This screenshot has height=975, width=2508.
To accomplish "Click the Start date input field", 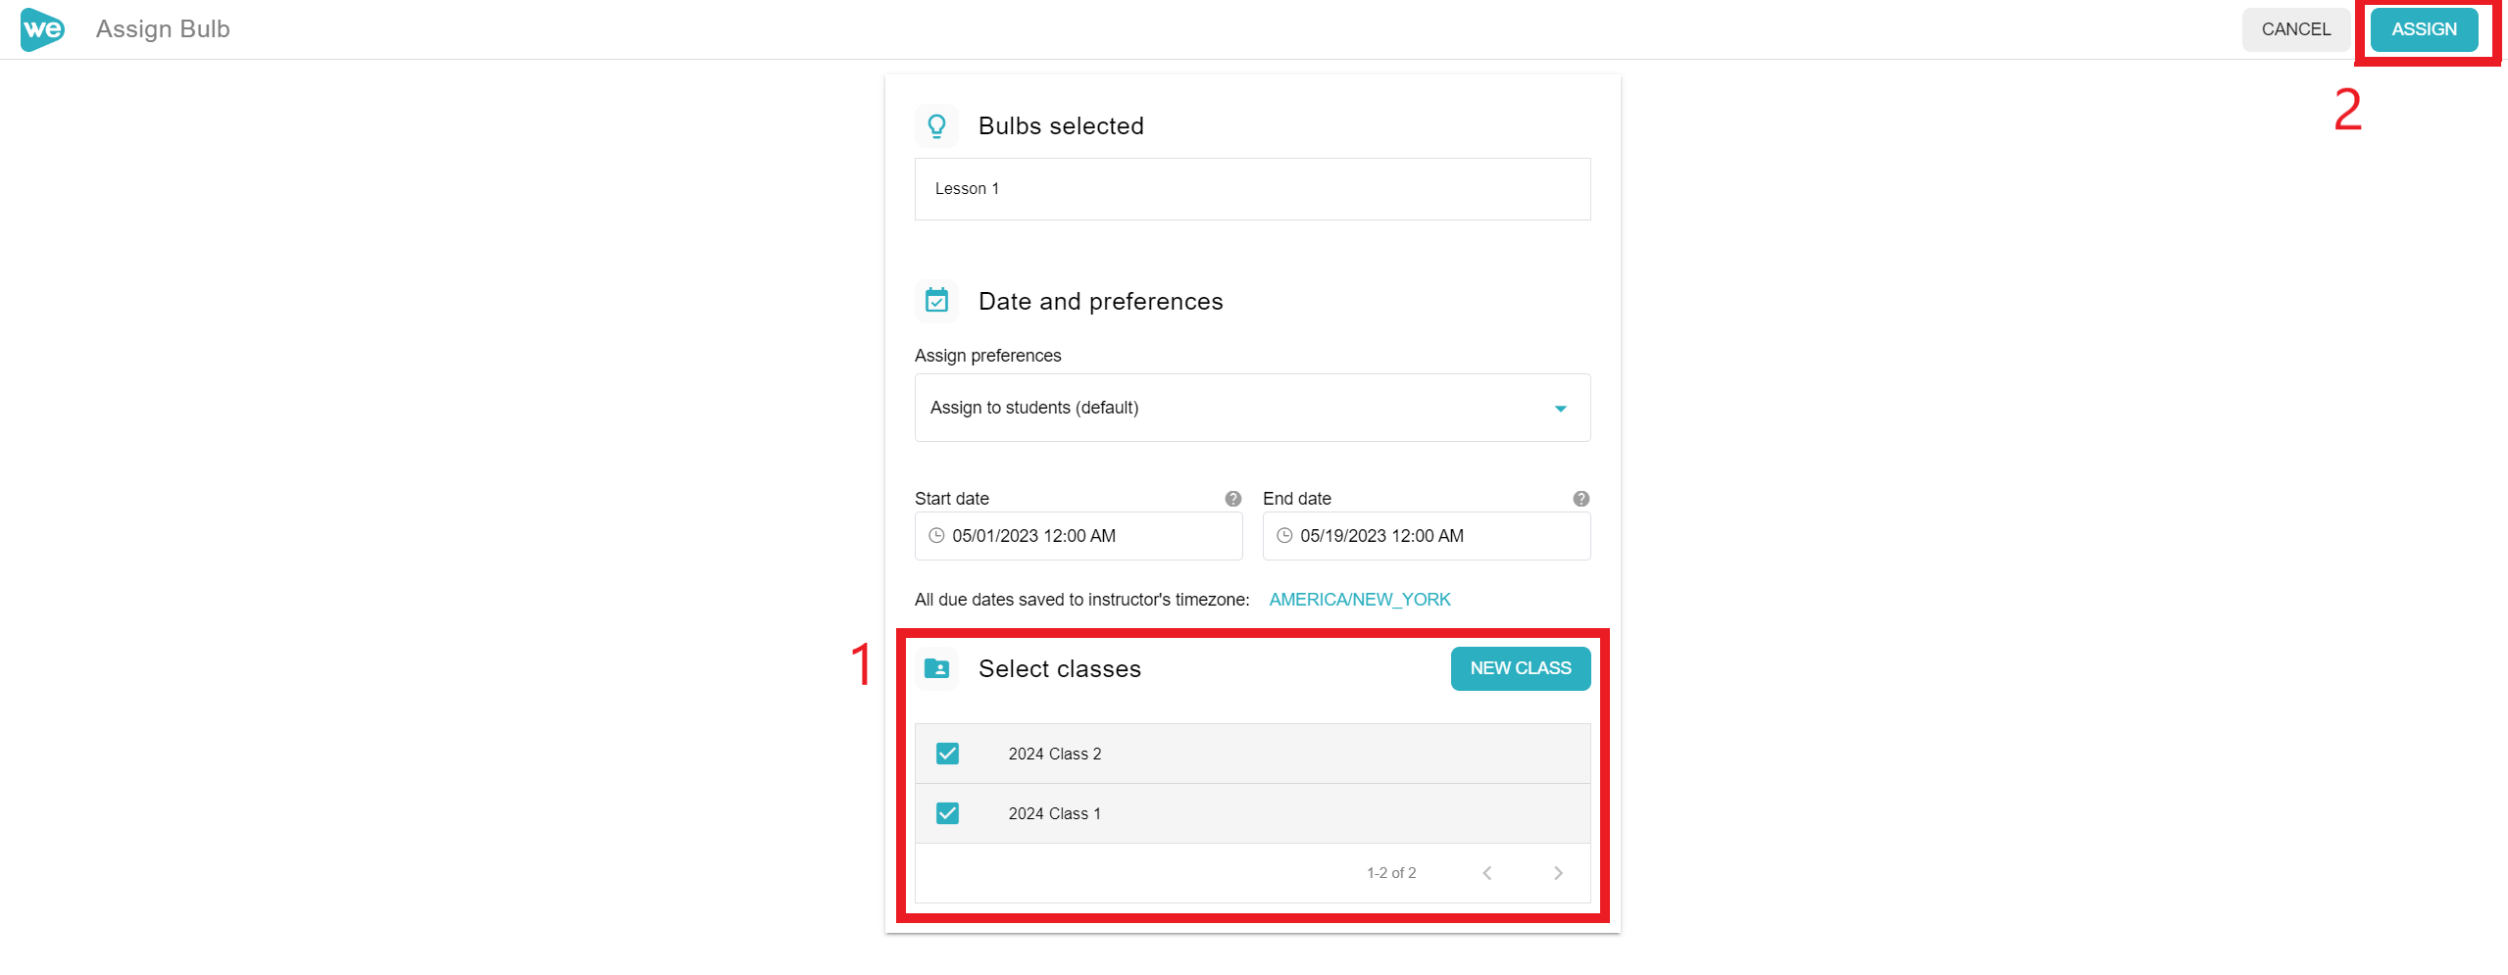I will (x=1078, y=536).
